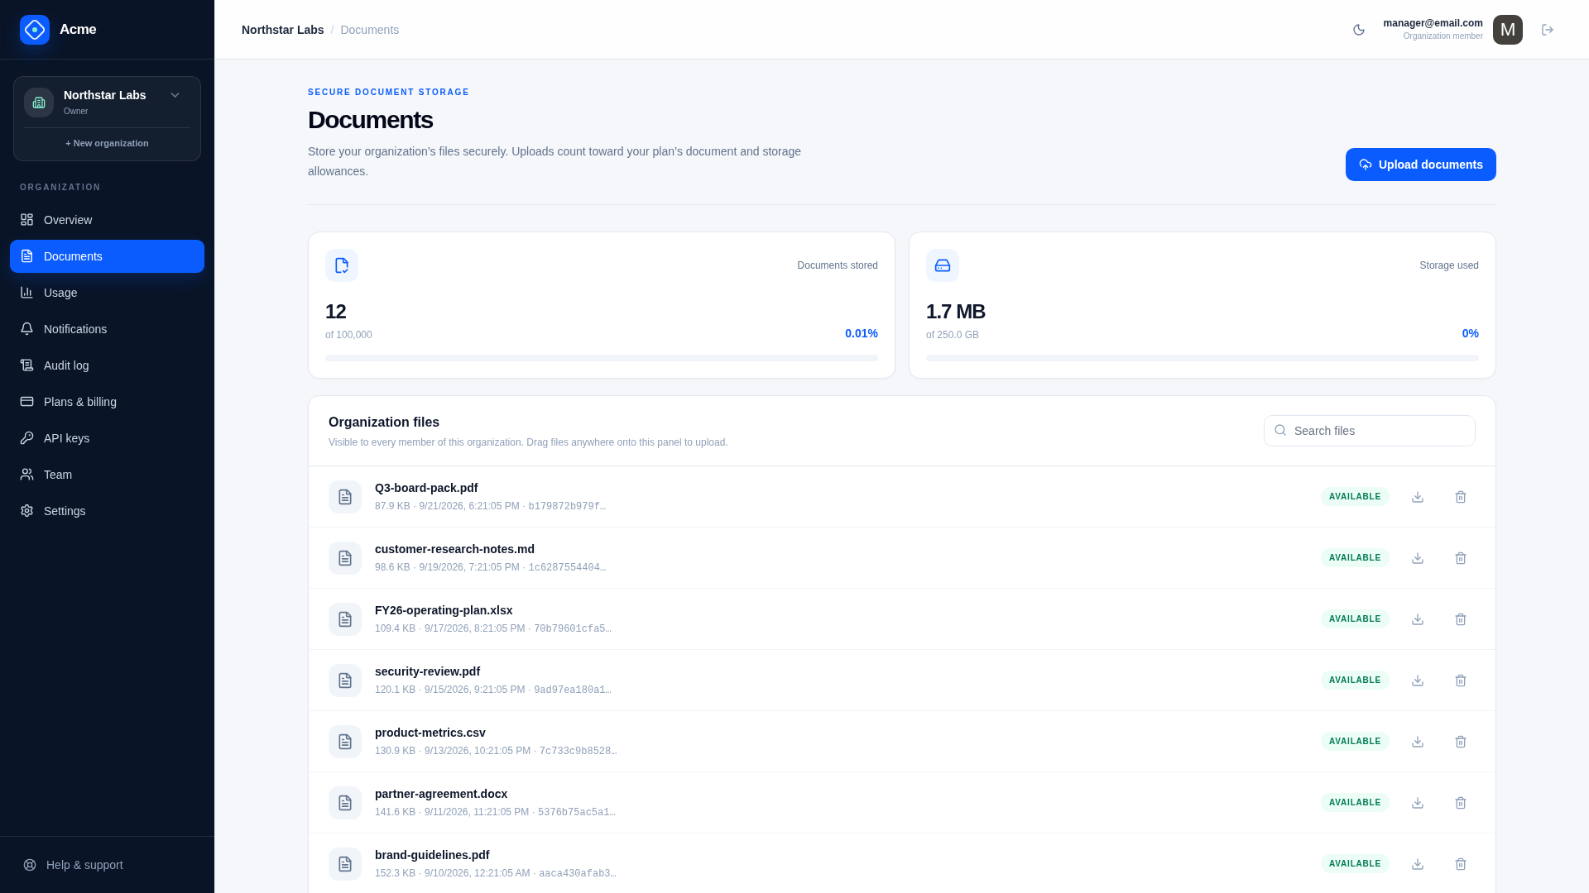Open the Overview page
1589x893 pixels.
tap(107, 220)
